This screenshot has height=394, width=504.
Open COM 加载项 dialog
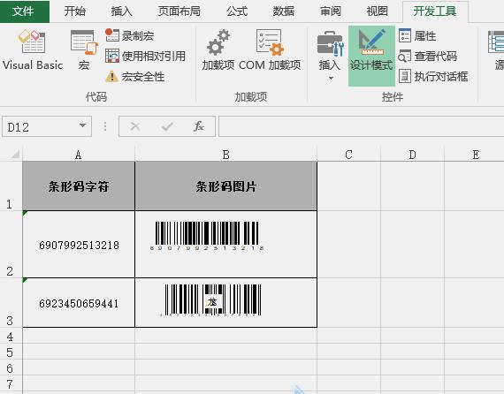[x=270, y=49]
